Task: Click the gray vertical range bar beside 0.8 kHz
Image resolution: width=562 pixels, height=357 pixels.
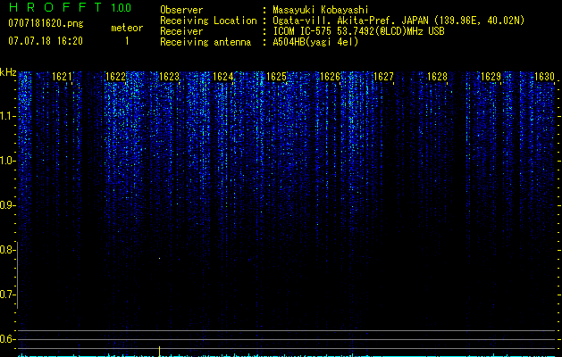Action: pyautogui.click(x=17, y=275)
